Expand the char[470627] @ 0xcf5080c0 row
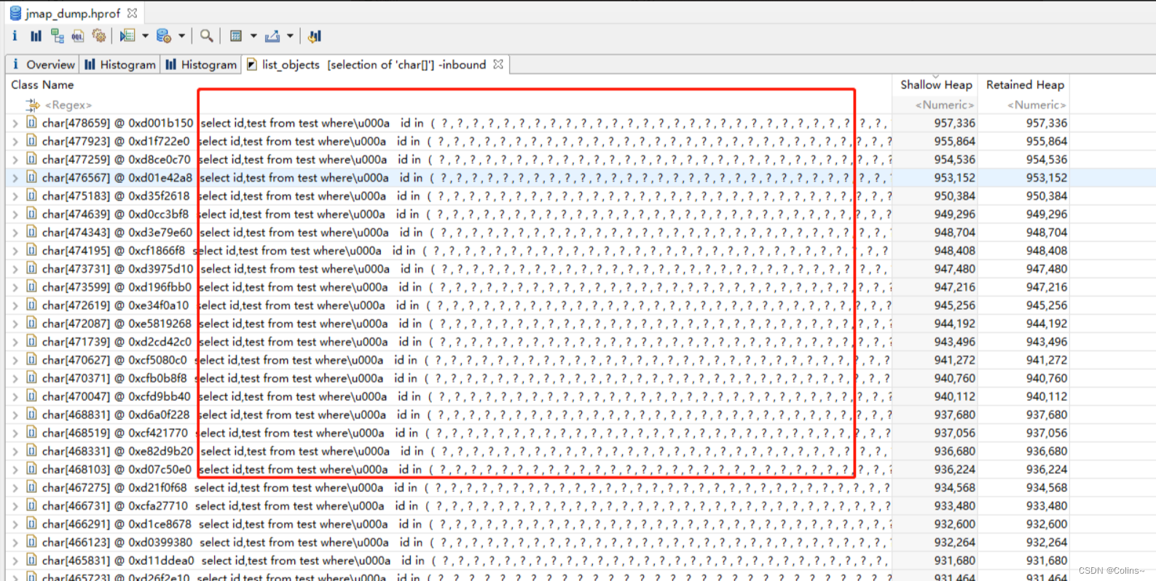1156x581 pixels. 15,360
